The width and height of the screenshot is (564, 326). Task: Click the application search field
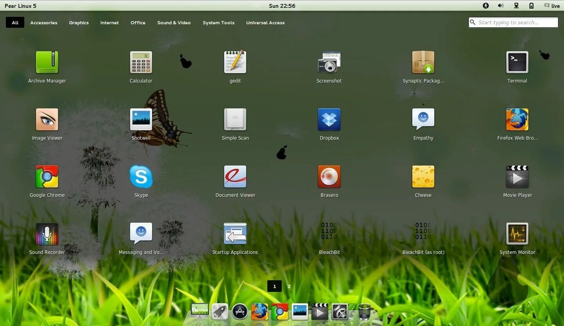coord(513,22)
